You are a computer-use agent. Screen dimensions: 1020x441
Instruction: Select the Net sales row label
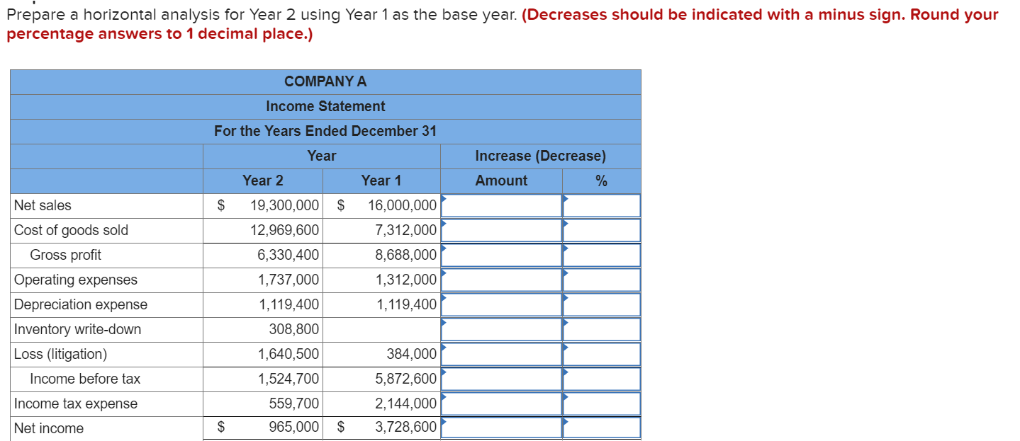[x=43, y=205]
